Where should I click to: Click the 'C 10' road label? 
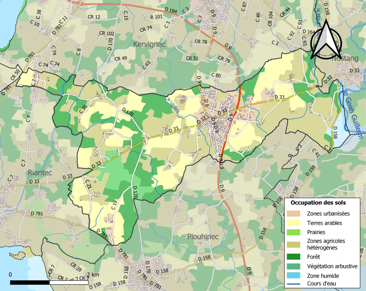pos(35,23)
